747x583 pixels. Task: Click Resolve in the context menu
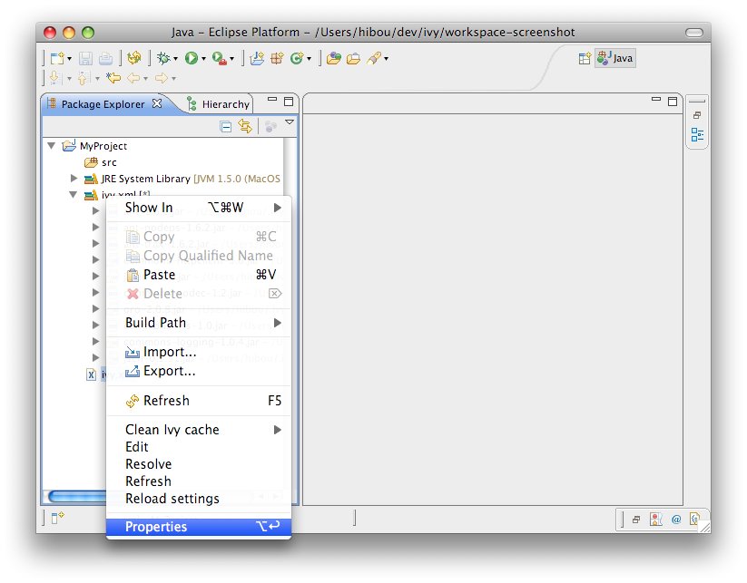(148, 464)
